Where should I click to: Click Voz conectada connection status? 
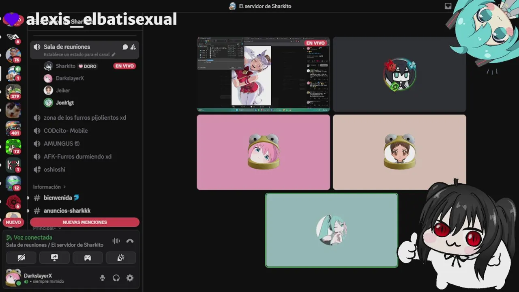(x=33, y=237)
